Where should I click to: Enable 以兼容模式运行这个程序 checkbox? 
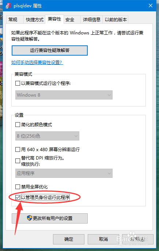[18, 83]
